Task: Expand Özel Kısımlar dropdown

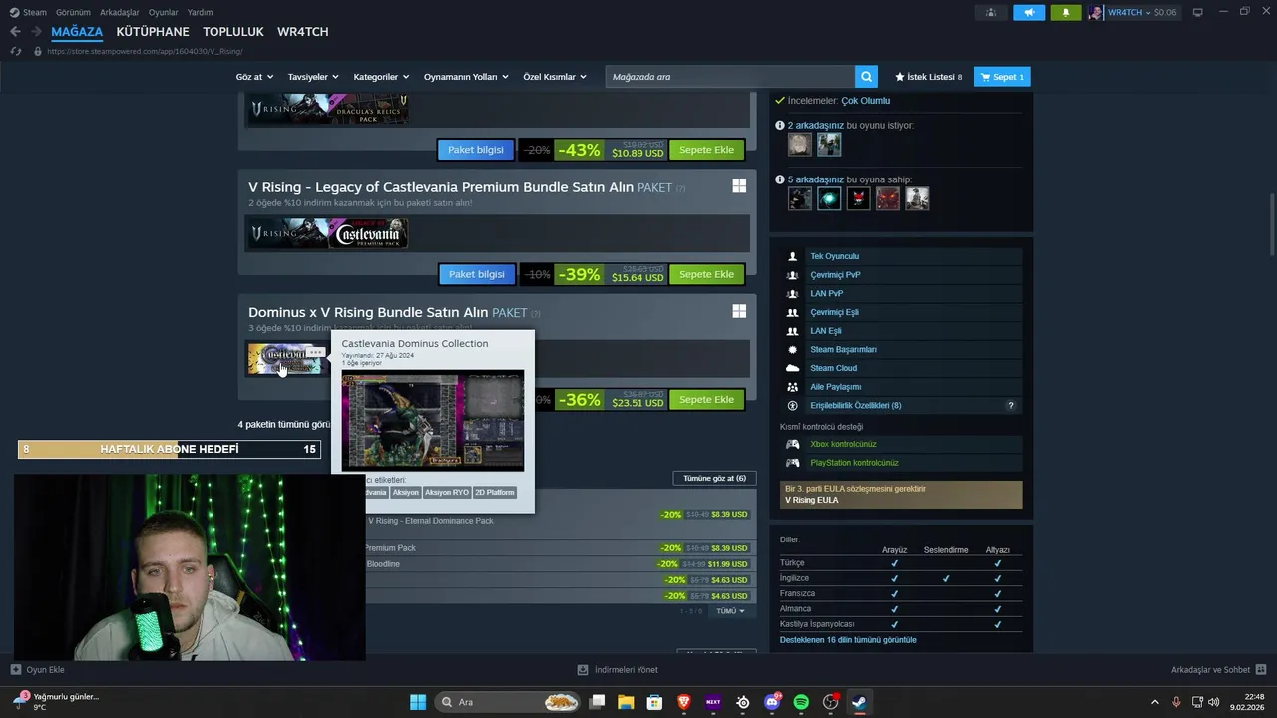Action: coord(555,77)
